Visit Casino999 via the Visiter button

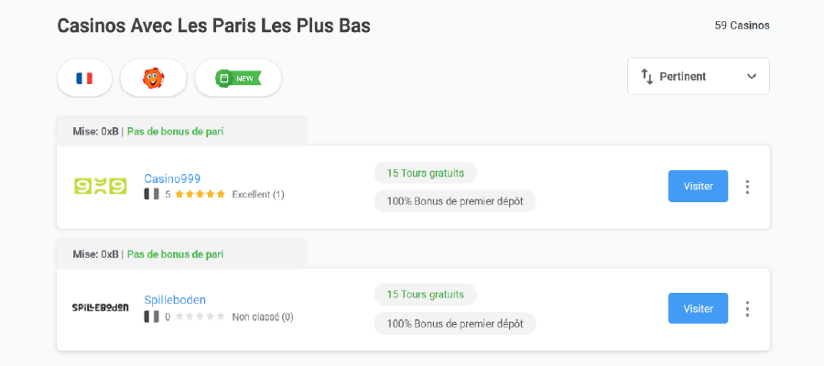click(x=698, y=186)
